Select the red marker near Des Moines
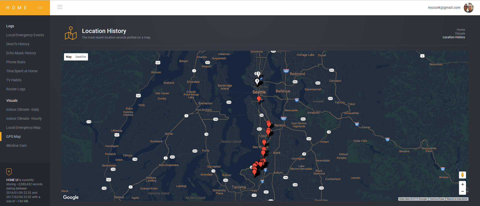The width and height of the screenshot is (480, 206). [264, 143]
